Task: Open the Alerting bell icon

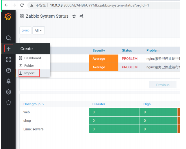Action: coord(8,81)
